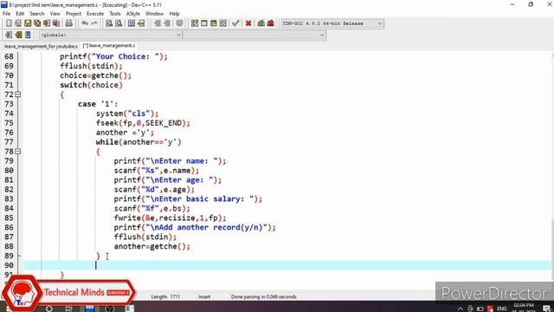This screenshot has height=312, width=554.
Task: Click the fseek(fp,0,SEEK_END); code line
Action: point(143,123)
